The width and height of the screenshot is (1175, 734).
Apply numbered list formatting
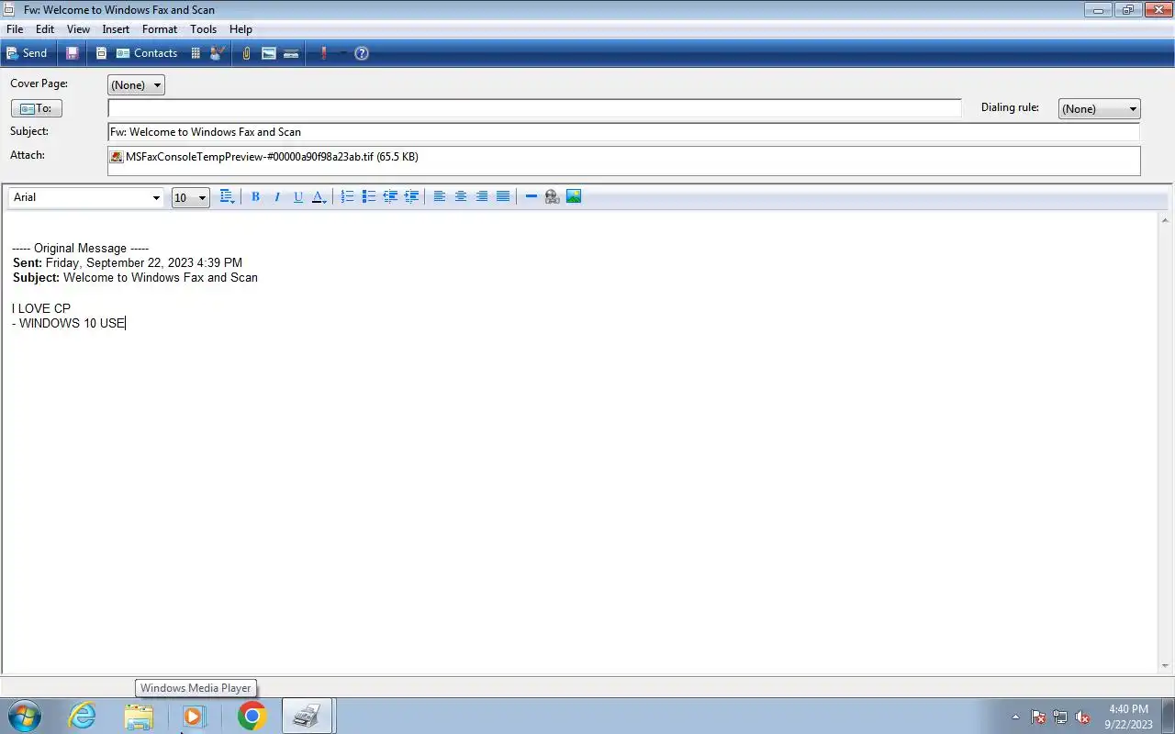point(347,196)
